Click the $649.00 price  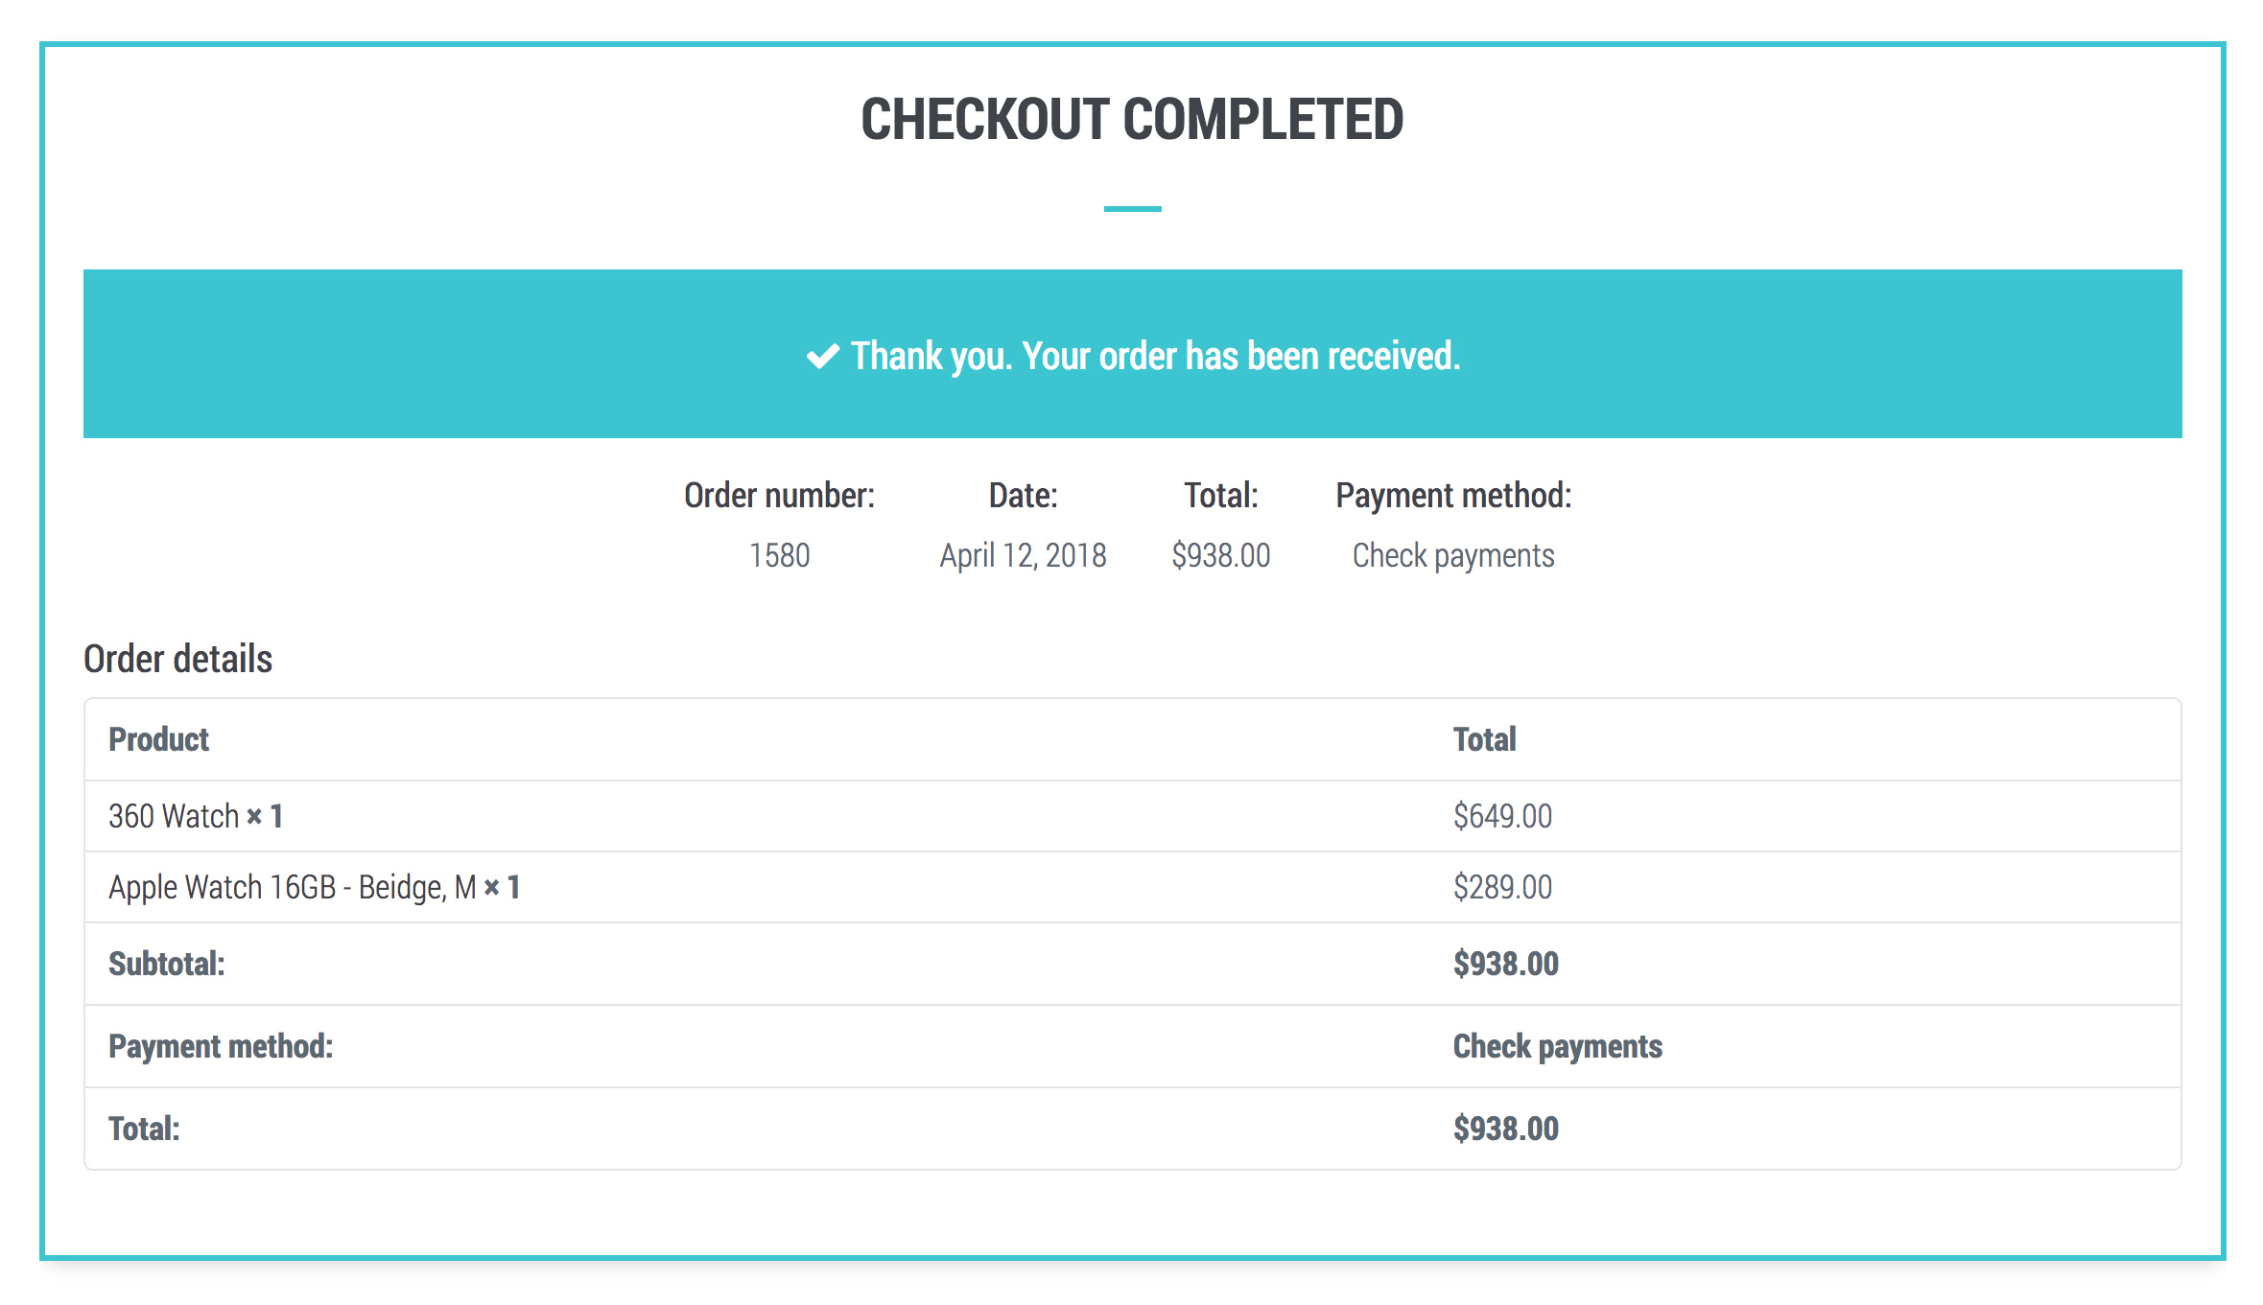point(1502,816)
